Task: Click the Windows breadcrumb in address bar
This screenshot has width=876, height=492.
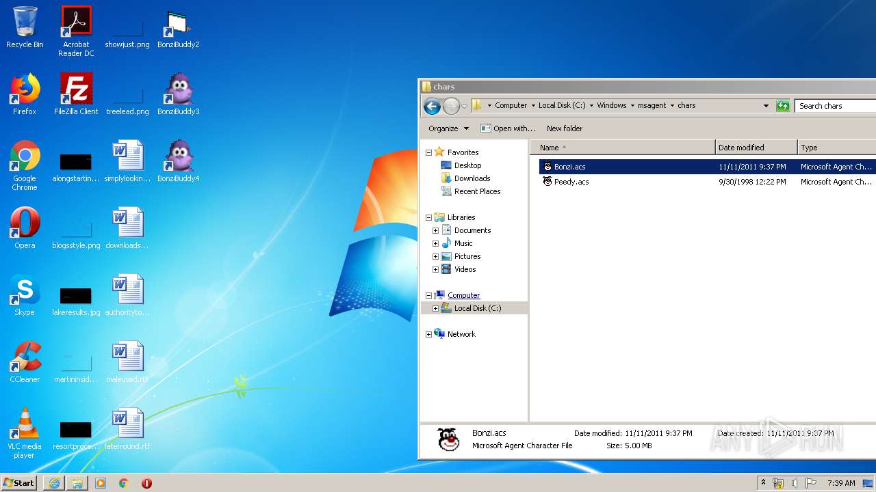Action: (611, 106)
